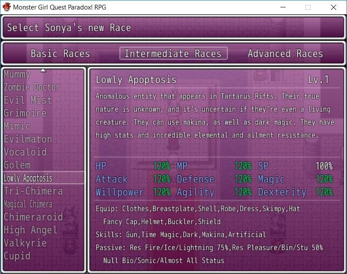Click the Attack stat label
This screenshot has width=347, height=274.
tap(112, 179)
